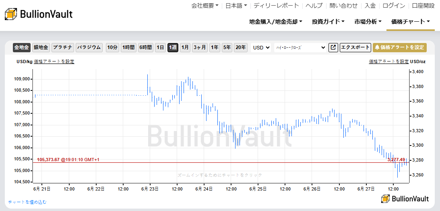440x211 pixels.
Task: Click the 6月 23日 date axis label
Action: click(149, 189)
